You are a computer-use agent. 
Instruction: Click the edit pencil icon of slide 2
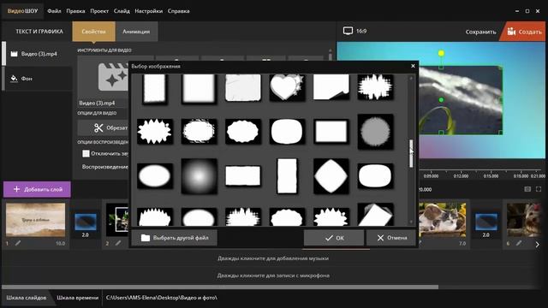(x=118, y=243)
